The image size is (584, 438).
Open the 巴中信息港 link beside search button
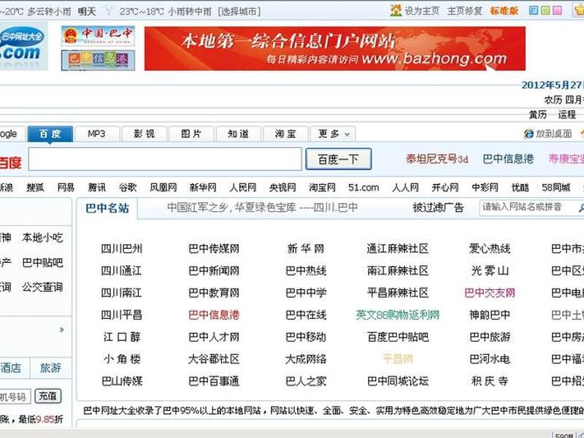[x=508, y=159]
